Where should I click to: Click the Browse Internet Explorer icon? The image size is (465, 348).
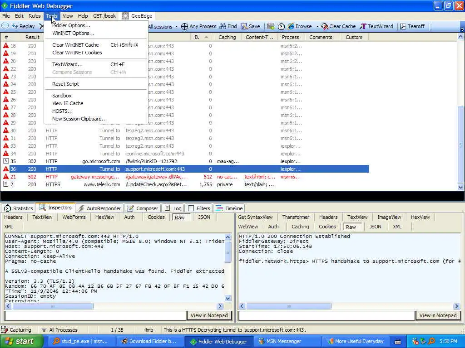tap(291, 26)
